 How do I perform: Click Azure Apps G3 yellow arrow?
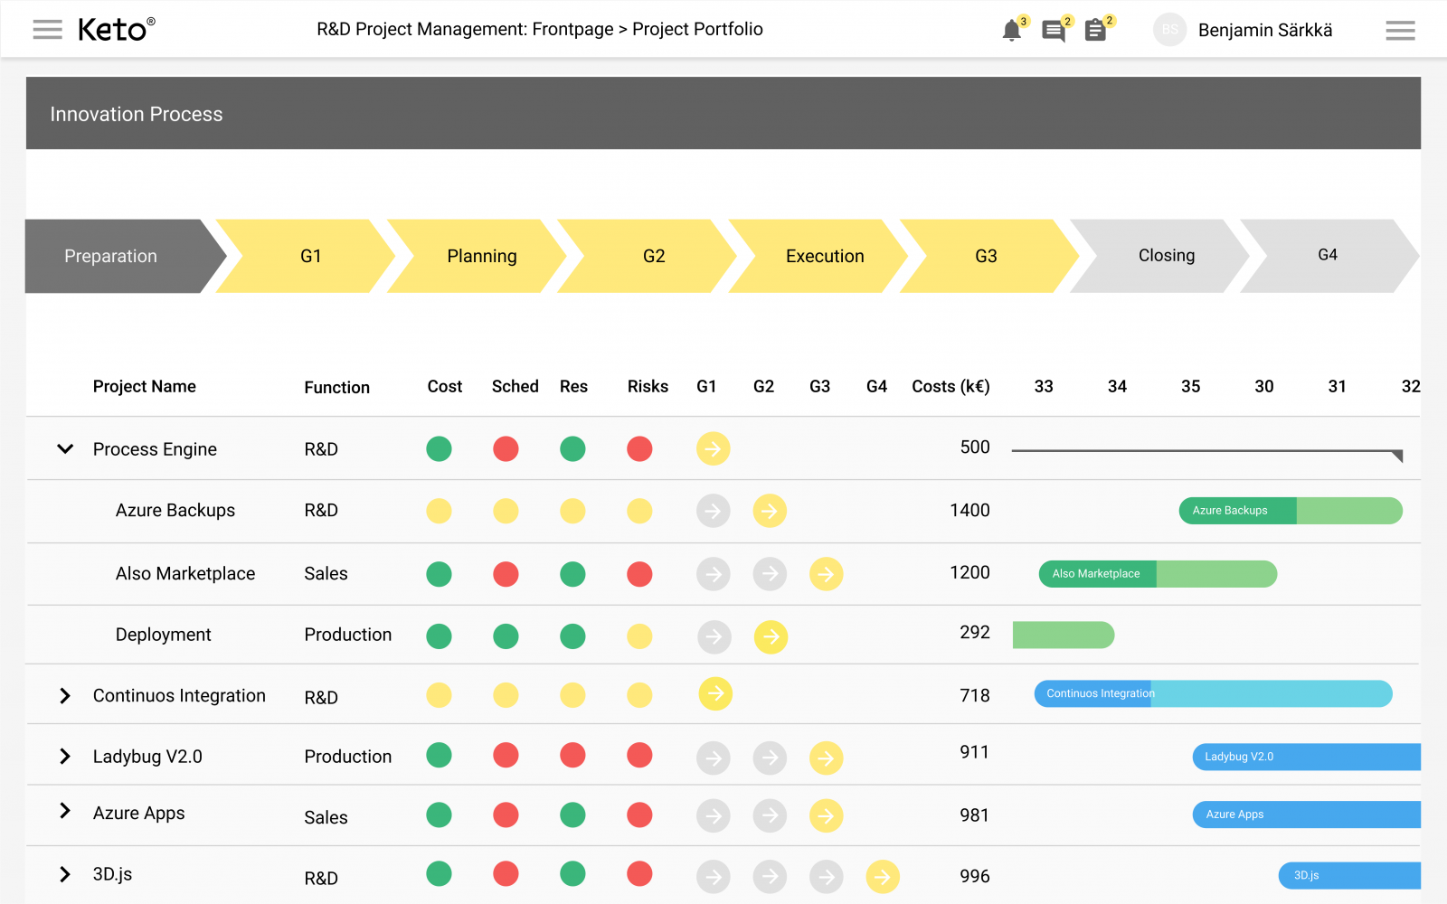pyautogui.click(x=826, y=816)
